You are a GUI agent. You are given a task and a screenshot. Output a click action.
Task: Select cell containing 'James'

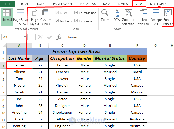coord(19,65)
